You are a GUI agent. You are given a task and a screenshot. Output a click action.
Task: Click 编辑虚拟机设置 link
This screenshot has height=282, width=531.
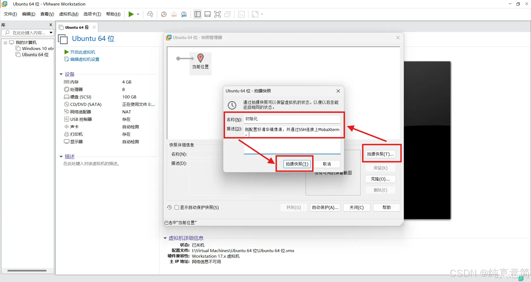point(82,59)
